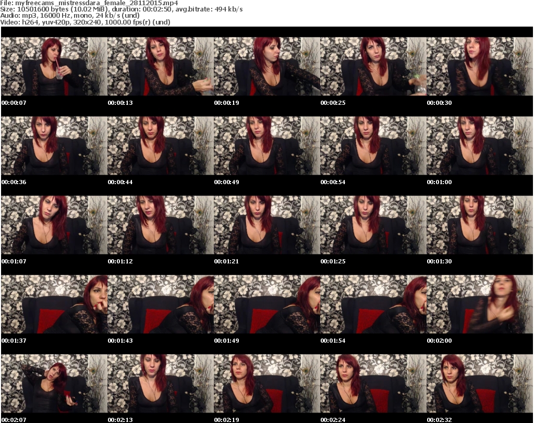Click the 00:00:25 timestamp label
This screenshot has height=423, width=534.
333,103
